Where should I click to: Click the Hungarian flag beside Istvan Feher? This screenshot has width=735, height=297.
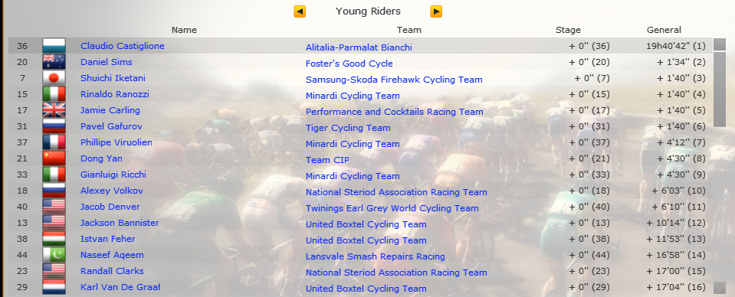54,239
